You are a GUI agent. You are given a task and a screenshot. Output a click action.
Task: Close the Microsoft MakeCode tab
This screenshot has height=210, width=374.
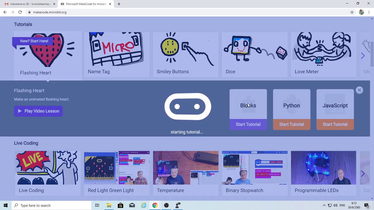click(x=110, y=4)
